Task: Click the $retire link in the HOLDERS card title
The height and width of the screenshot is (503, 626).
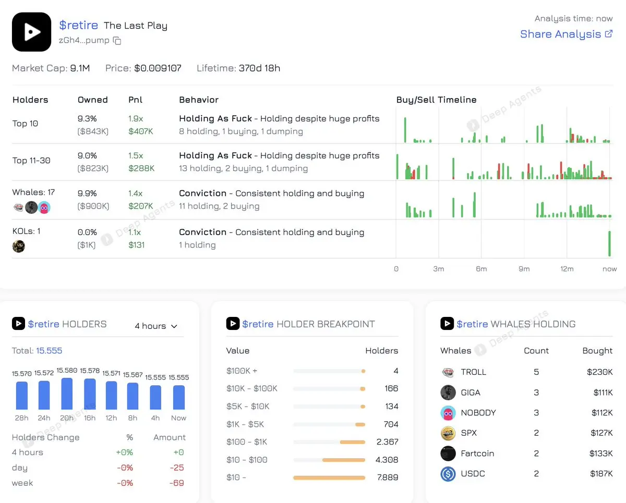Action: pos(44,324)
